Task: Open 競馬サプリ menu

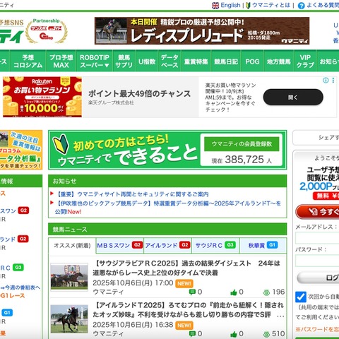Action: [124, 61]
